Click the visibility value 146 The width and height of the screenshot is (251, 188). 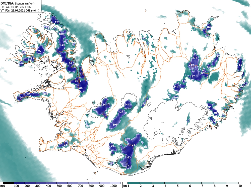pyautogui.click(x=209, y=67)
